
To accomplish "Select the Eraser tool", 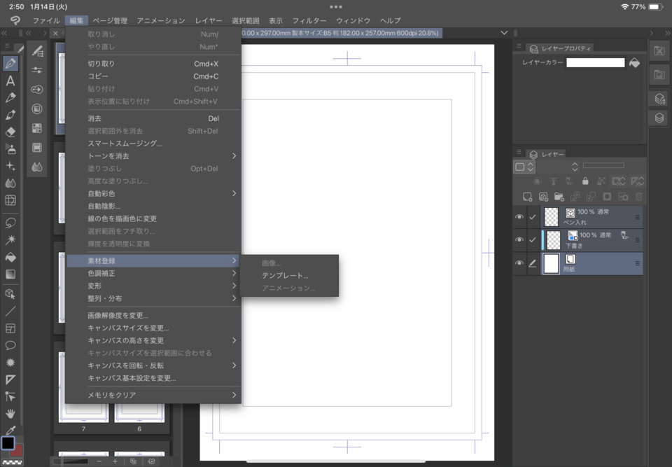I will 10,132.
